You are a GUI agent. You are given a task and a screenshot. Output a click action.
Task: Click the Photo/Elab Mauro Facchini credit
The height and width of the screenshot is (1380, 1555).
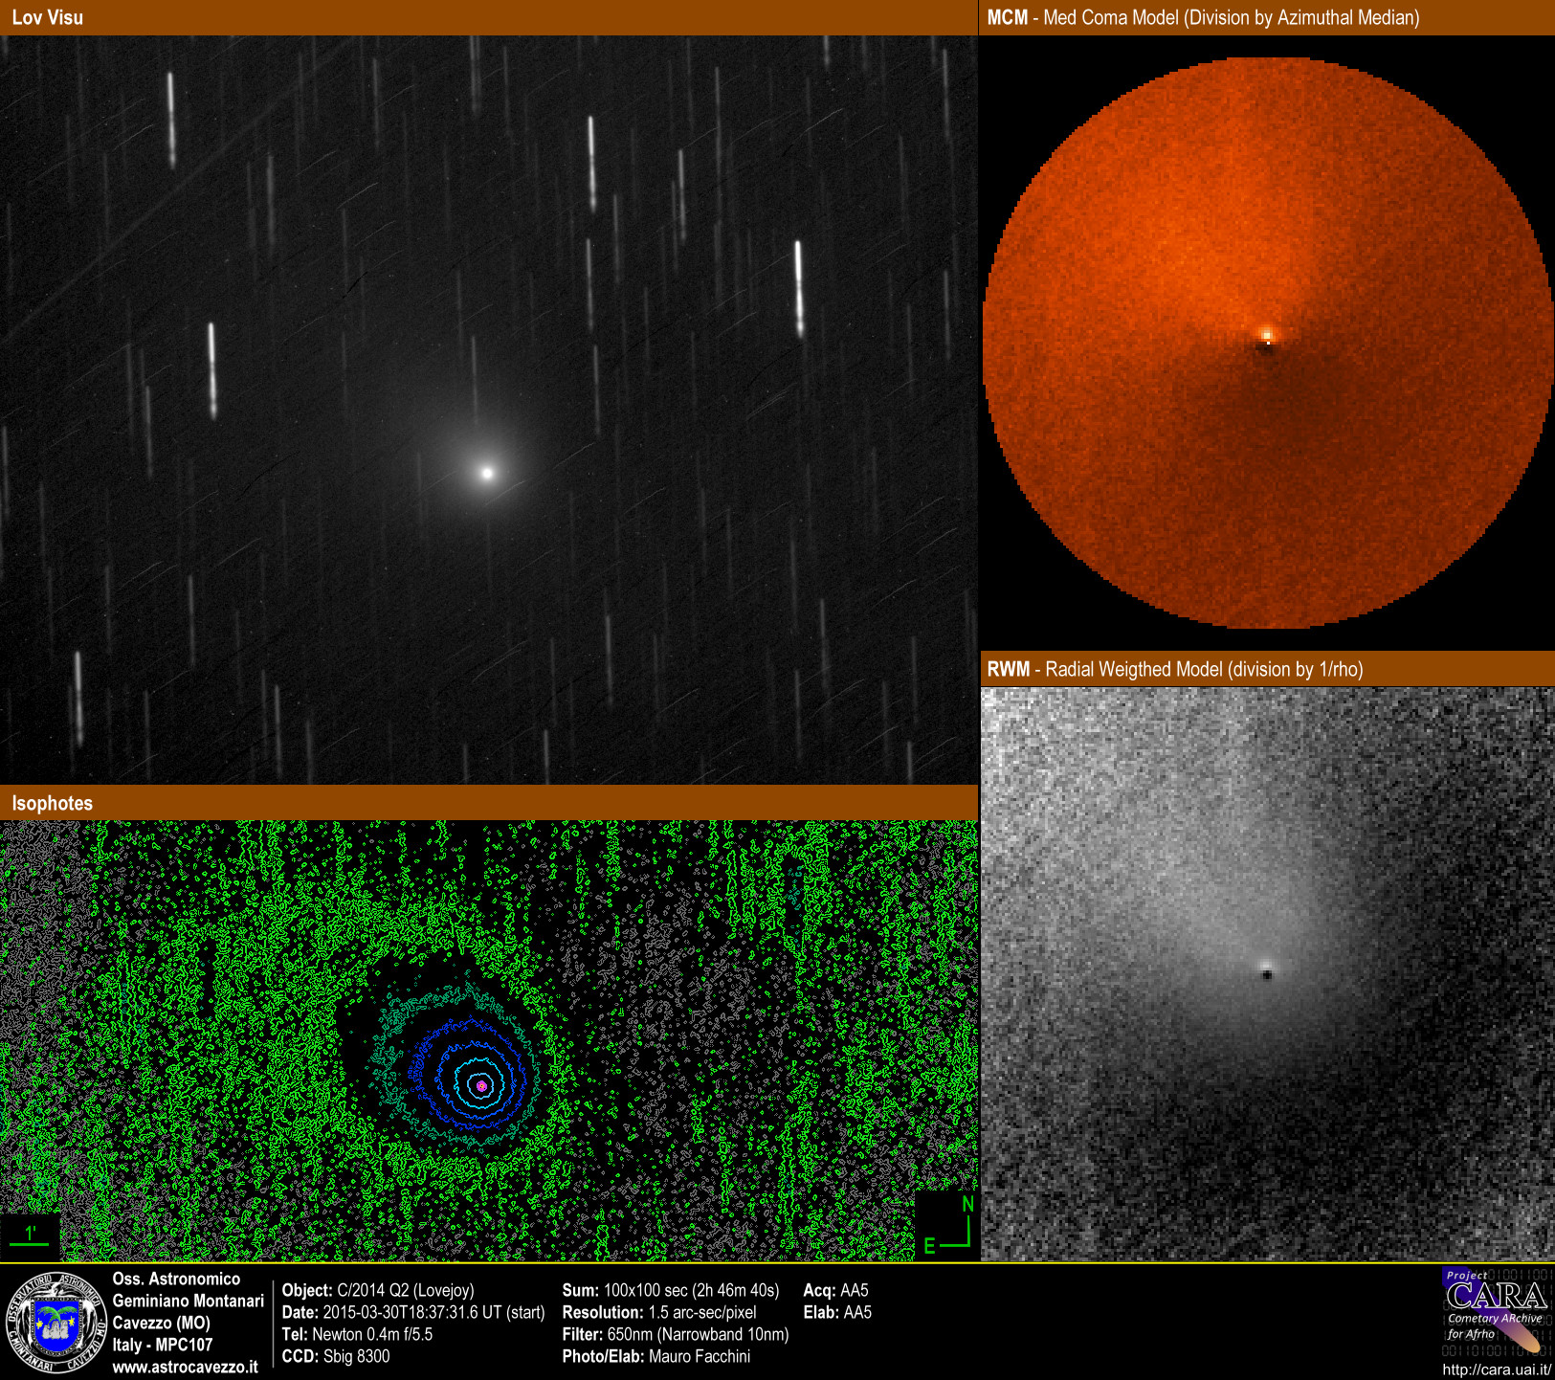(x=655, y=1356)
